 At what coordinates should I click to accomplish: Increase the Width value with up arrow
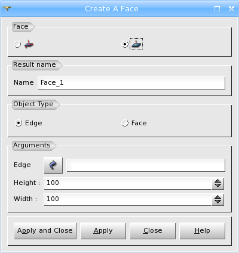[x=218, y=197]
